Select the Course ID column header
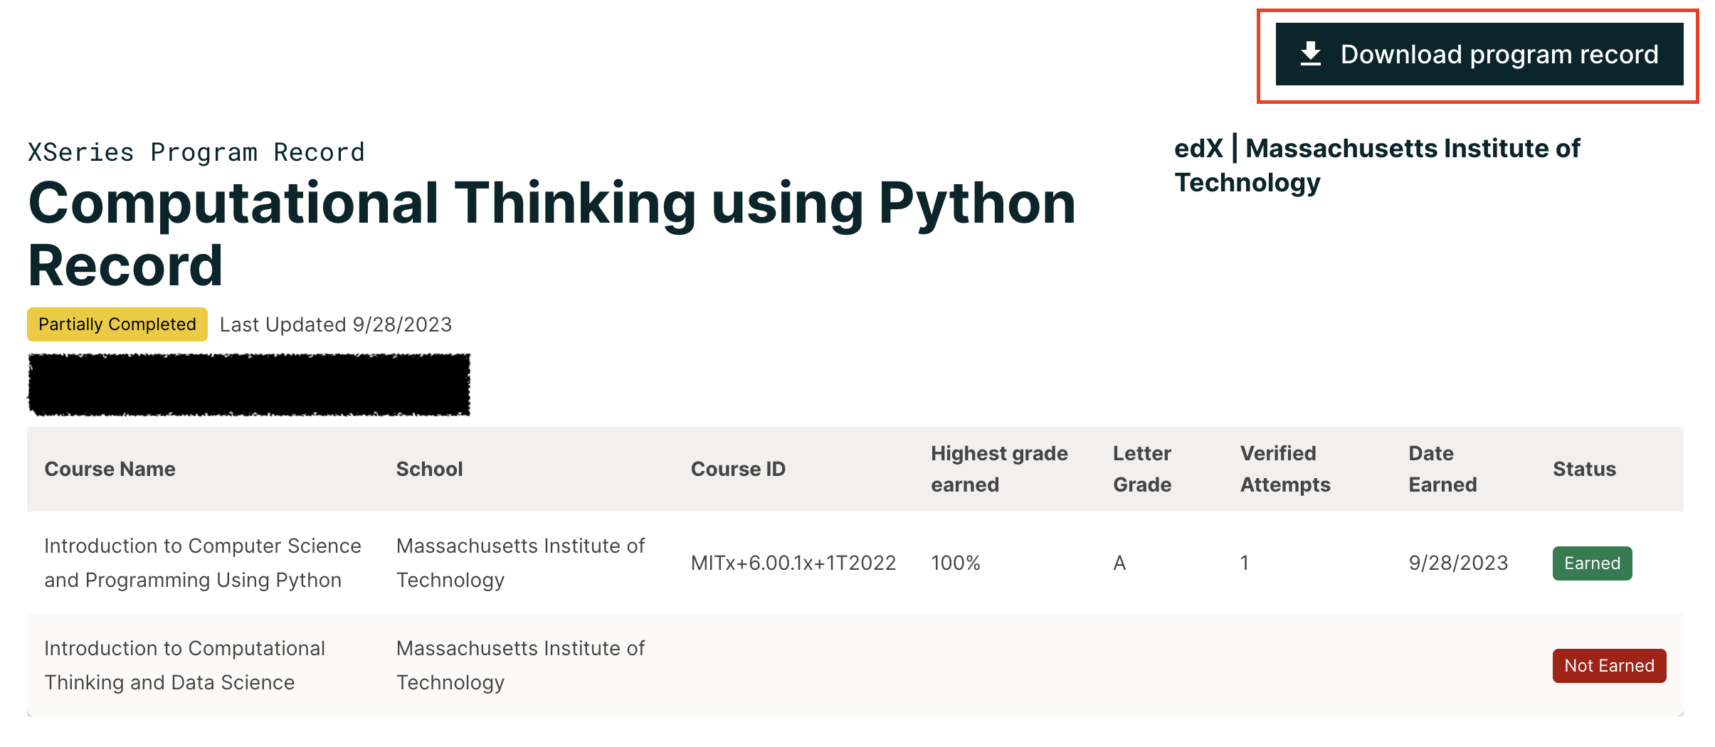 [738, 470]
